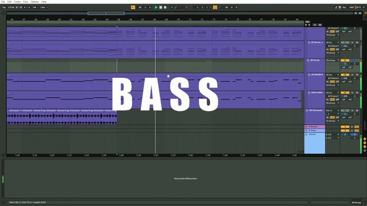Viewport: 367px width, 206px height.
Task: Open the Help menu
Action: pos(44,2)
